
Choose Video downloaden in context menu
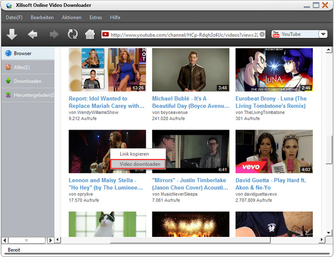coord(138,164)
